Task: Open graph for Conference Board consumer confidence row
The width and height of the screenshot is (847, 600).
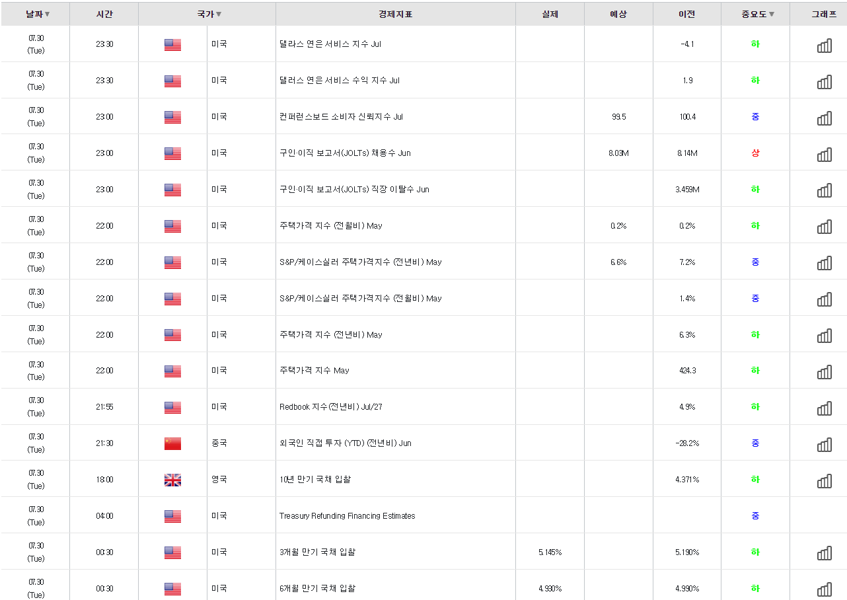Action: (824, 118)
